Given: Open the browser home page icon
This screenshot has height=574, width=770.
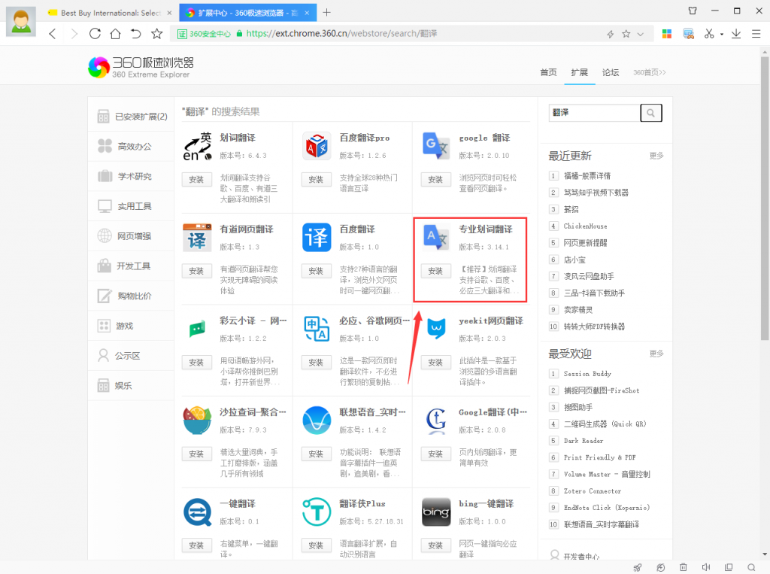Looking at the screenshot, I should 115,33.
